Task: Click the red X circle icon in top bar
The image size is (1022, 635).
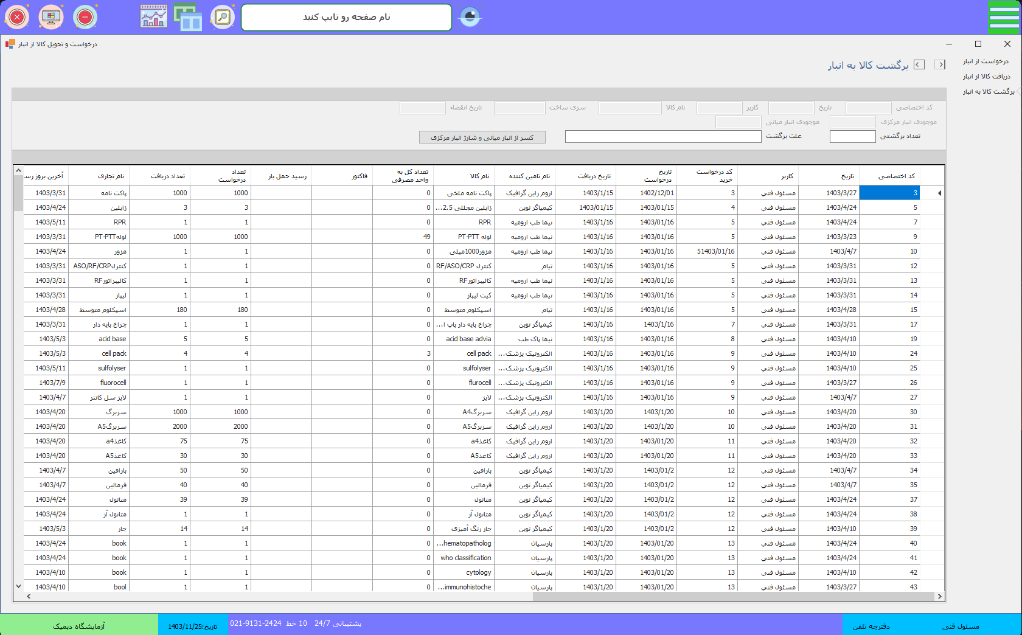Action: tap(17, 17)
